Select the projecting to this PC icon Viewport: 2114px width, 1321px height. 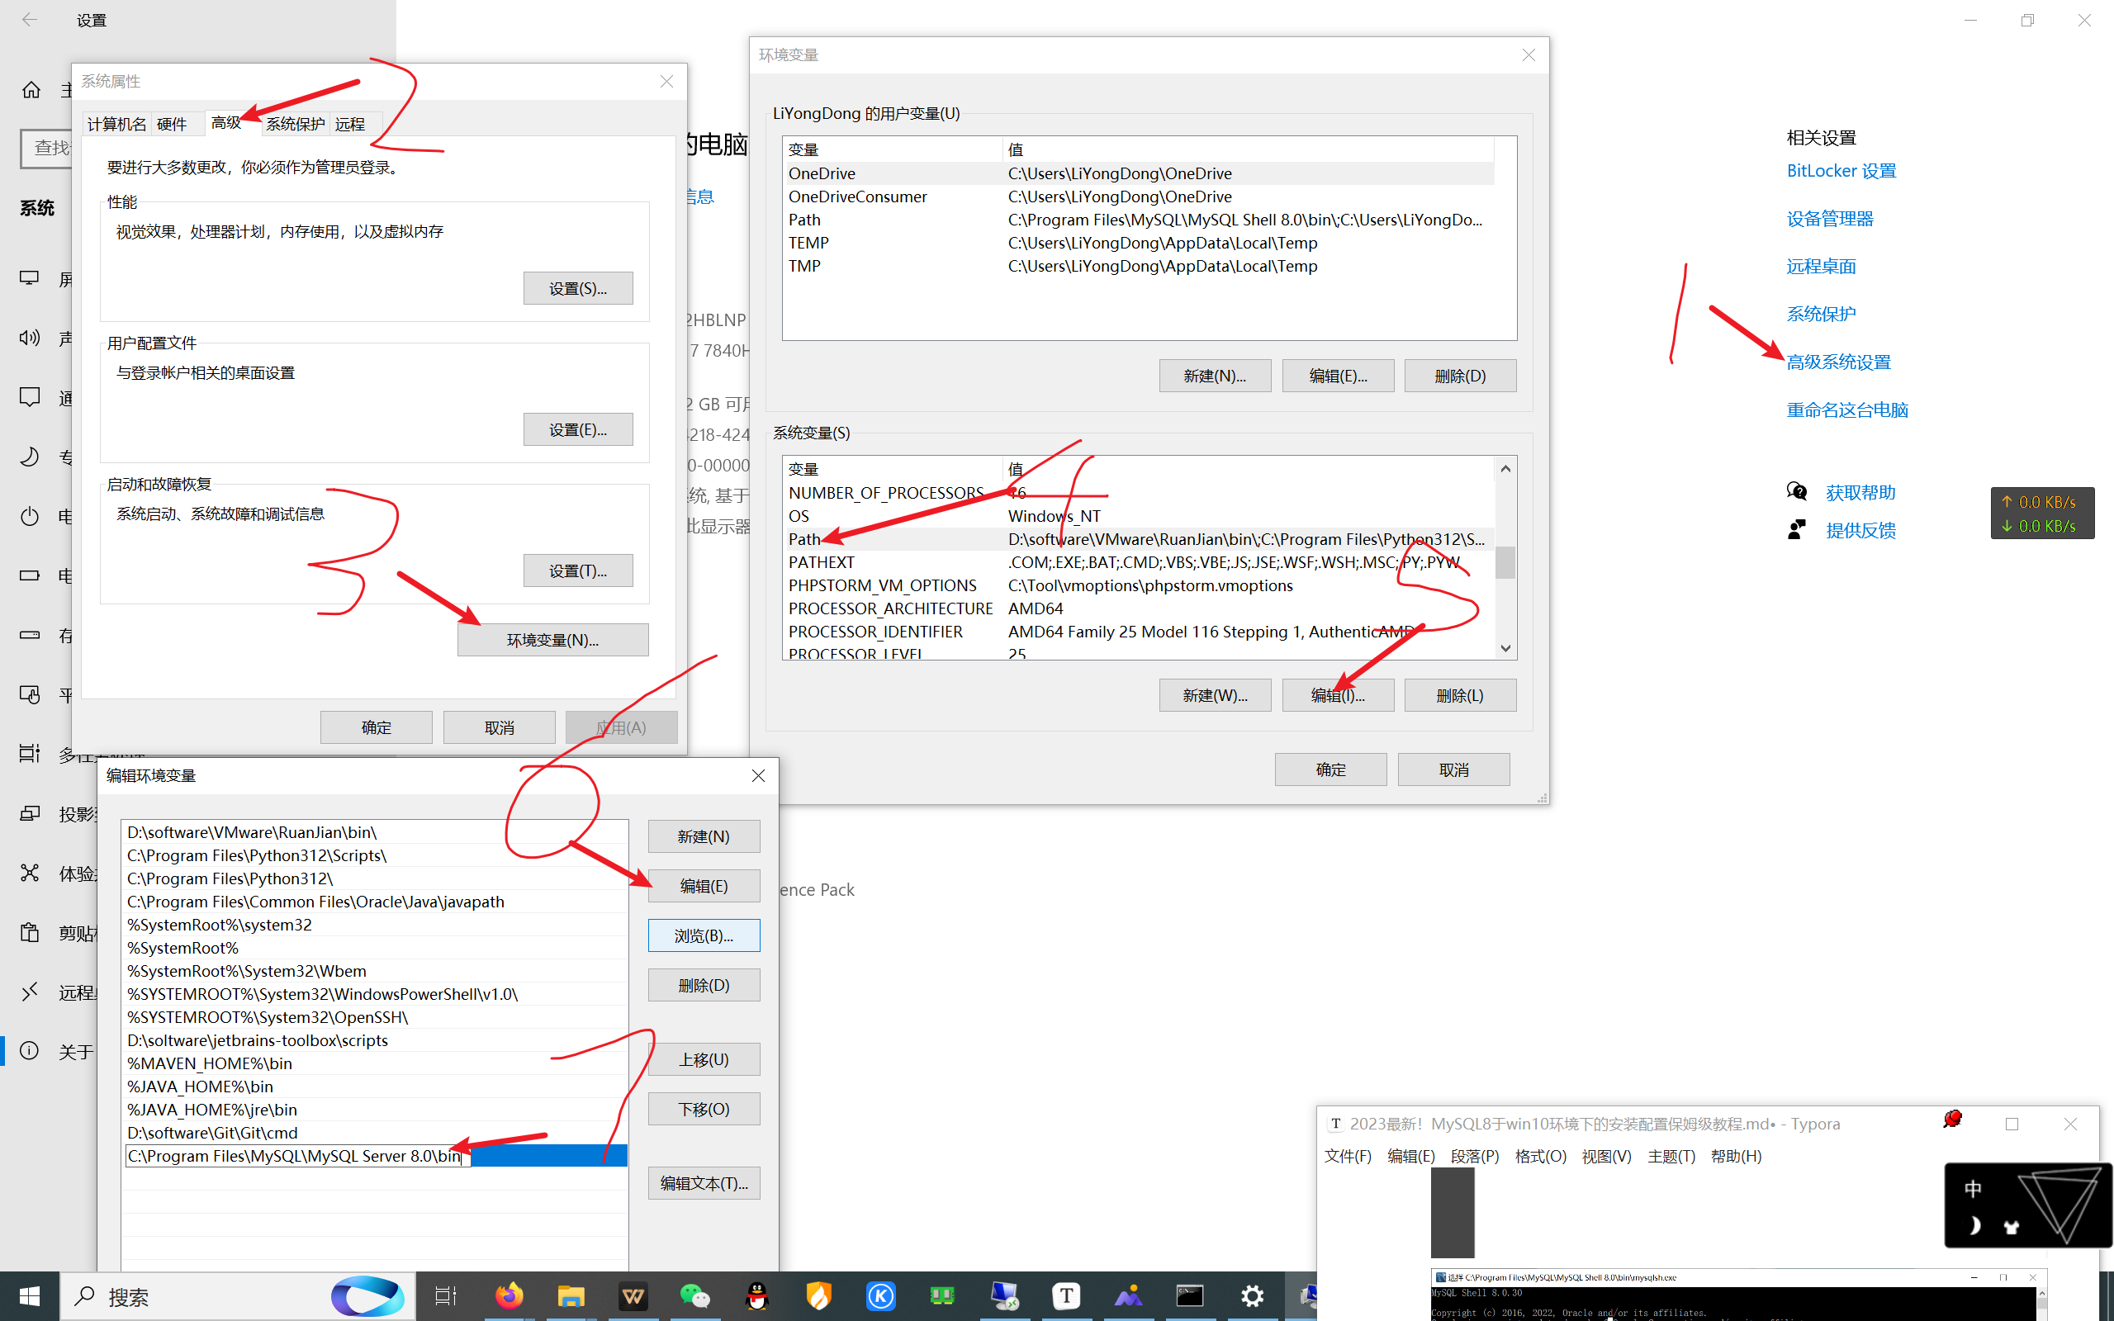pos(30,813)
